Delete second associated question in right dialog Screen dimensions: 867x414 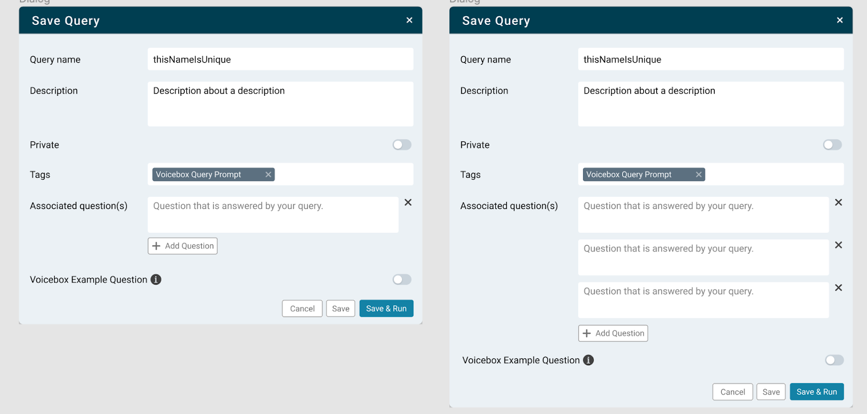pyautogui.click(x=838, y=245)
